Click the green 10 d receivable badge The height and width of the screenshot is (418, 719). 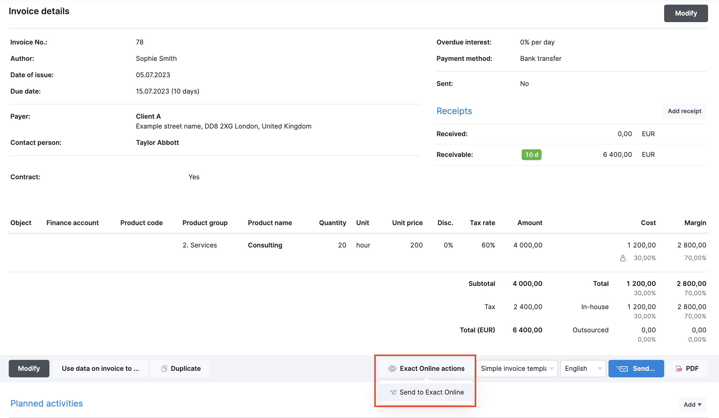(531, 154)
